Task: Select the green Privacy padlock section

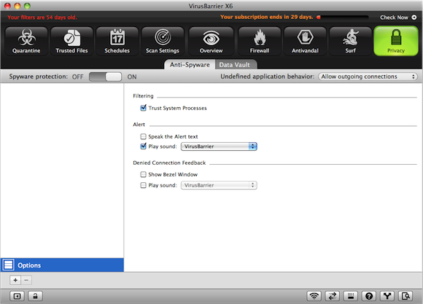Action: click(x=396, y=41)
